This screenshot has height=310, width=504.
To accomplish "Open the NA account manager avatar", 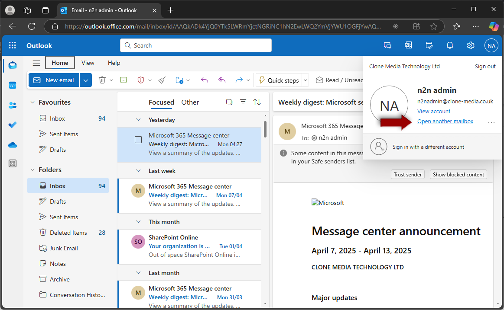I will 491,45.
